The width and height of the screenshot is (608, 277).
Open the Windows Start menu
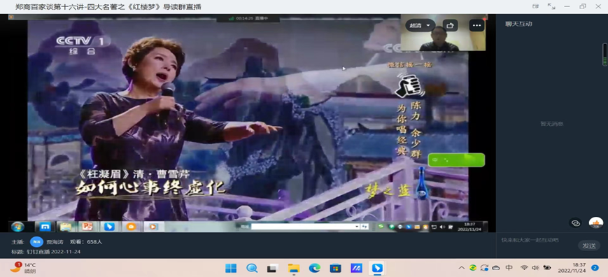(231, 268)
